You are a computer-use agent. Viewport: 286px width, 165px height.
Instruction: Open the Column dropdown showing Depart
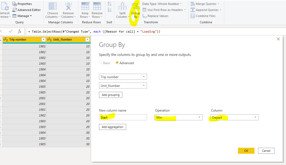point(234,117)
